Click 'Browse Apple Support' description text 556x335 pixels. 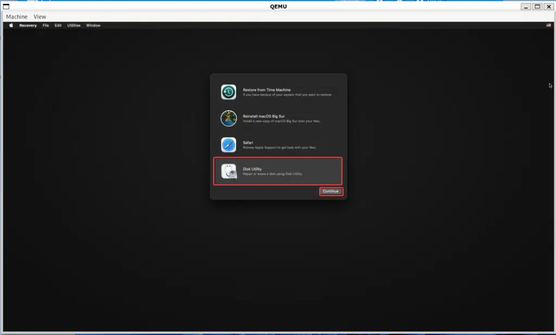pyautogui.click(x=280, y=148)
